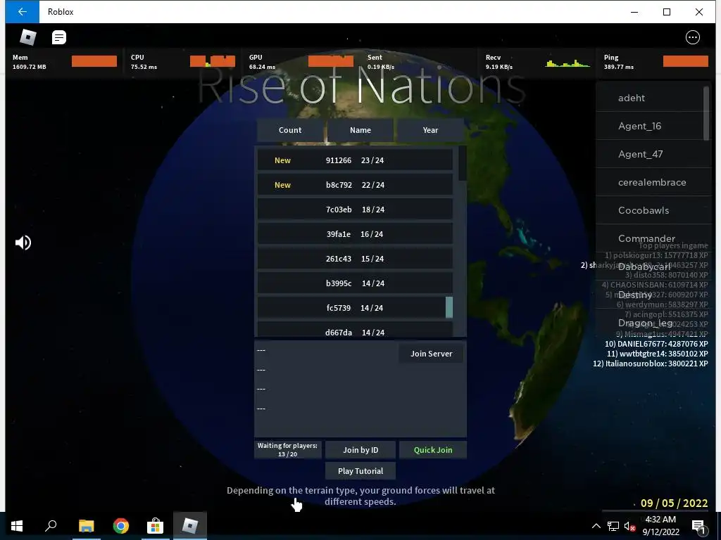Open volume tray icon
The height and width of the screenshot is (540, 721).
pyautogui.click(x=629, y=526)
